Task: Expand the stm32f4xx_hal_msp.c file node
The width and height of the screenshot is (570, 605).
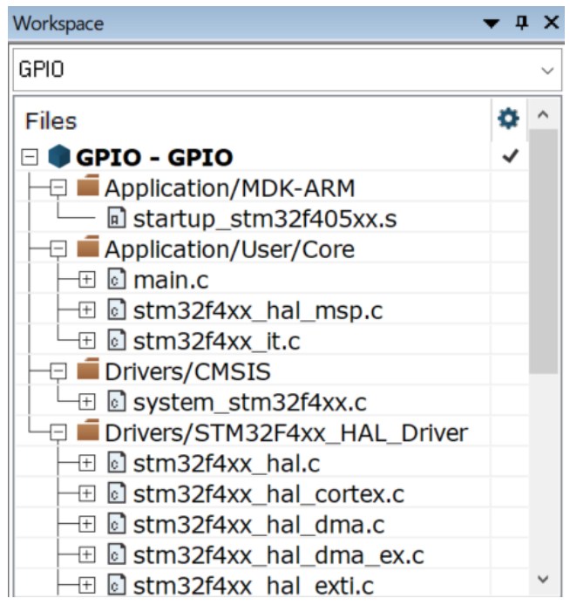Action: tap(87, 310)
